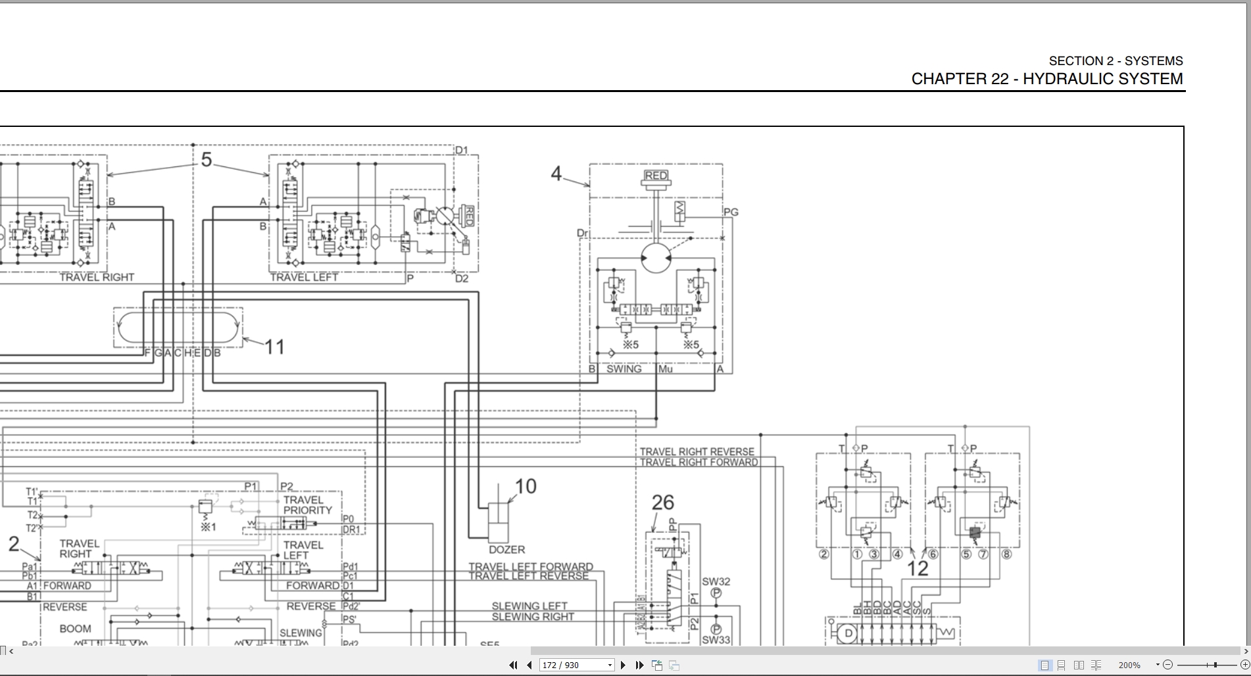The image size is (1251, 676).
Task: Open the 200% zoom level dropdown
Action: coord(1158,665)
